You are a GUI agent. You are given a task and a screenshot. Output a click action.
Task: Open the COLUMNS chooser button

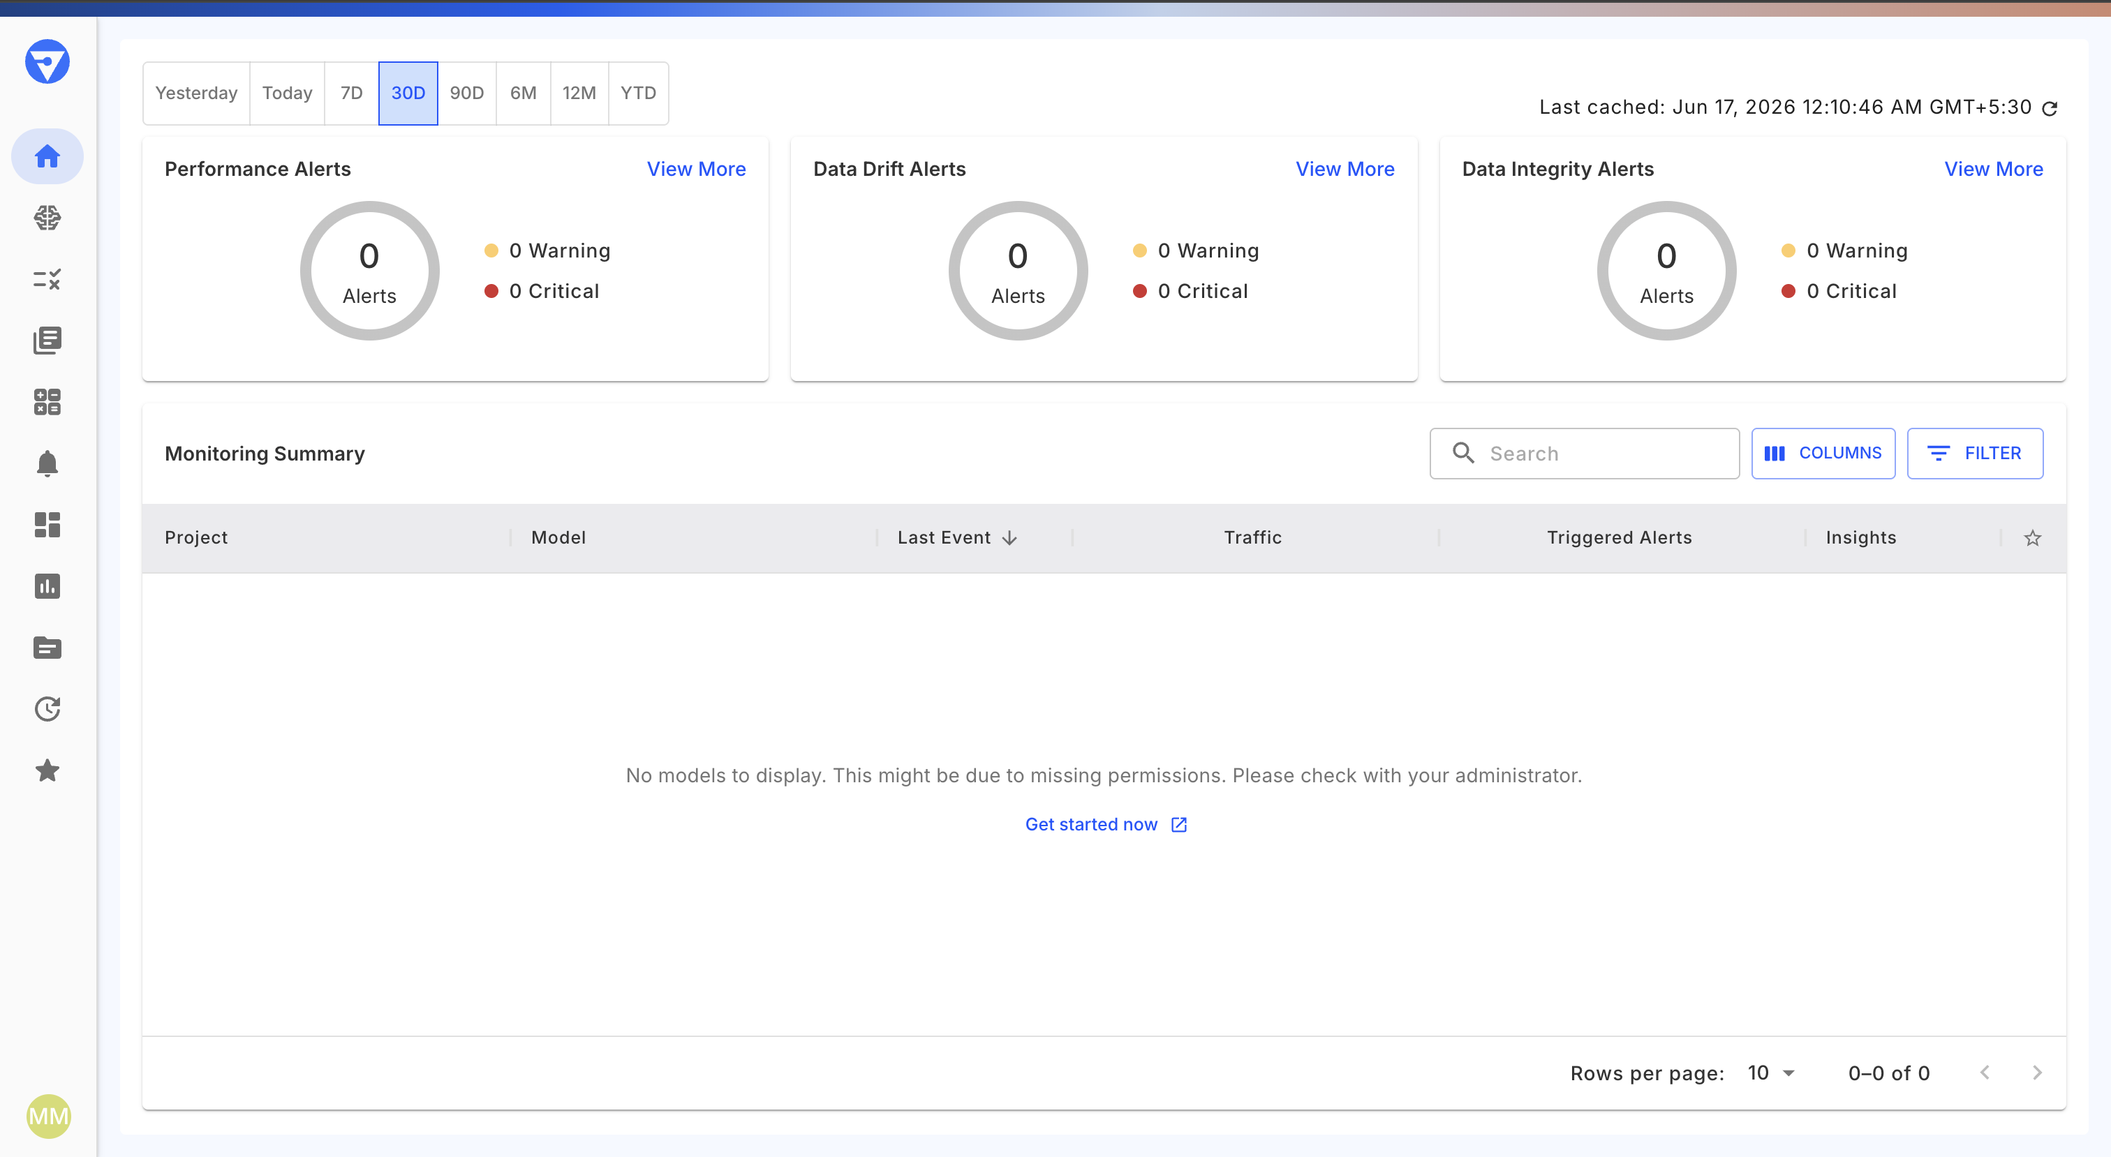point(1823,453)
